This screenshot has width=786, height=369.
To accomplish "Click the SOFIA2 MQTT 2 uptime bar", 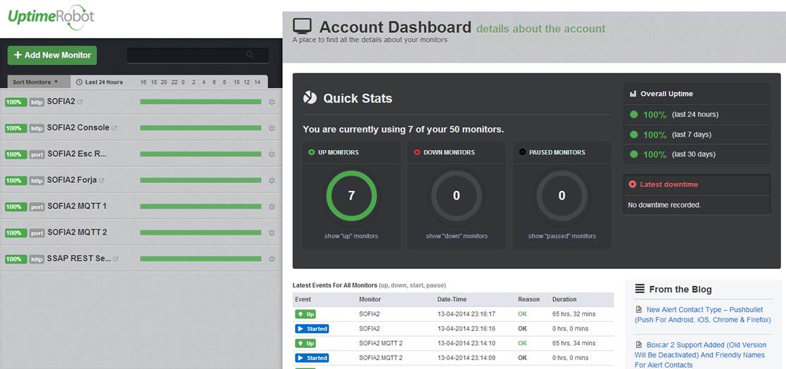I will (x=200, y=232).
